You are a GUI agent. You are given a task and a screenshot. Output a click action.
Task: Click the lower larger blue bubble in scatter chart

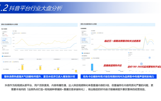142,64
